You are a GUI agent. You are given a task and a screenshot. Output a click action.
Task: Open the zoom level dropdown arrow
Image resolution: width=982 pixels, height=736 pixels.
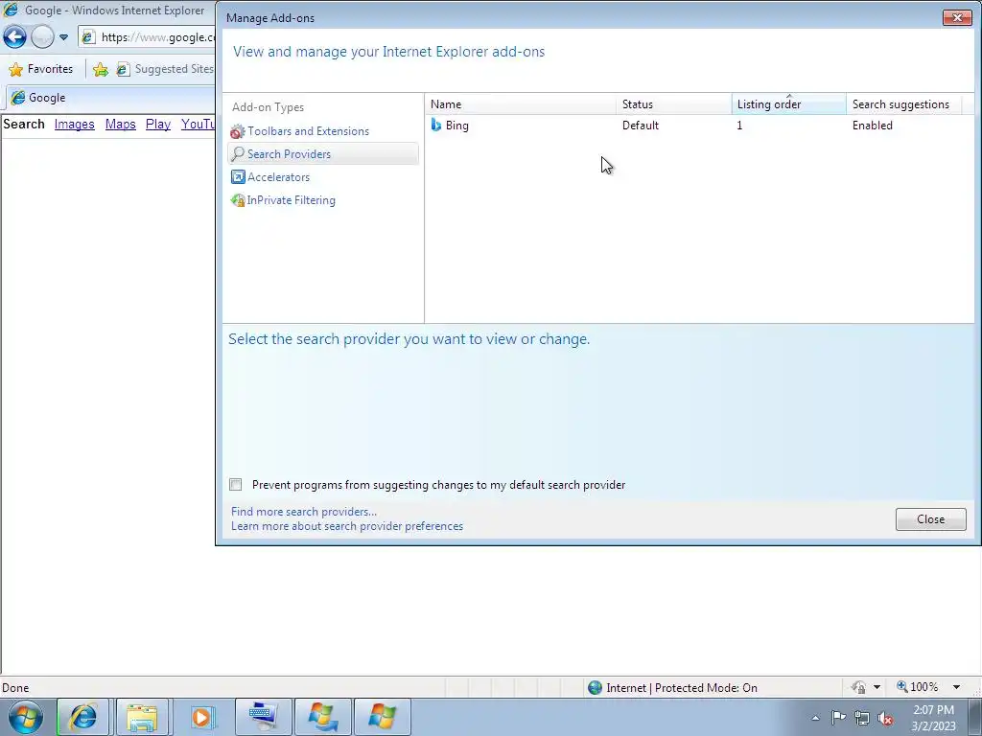tap(956, 687)
